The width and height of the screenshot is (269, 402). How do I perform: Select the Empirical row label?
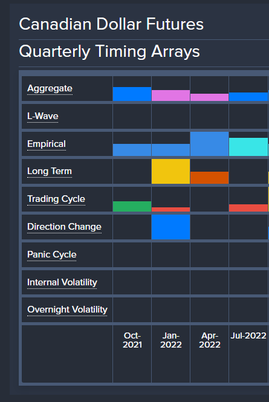tap(47, 144)
